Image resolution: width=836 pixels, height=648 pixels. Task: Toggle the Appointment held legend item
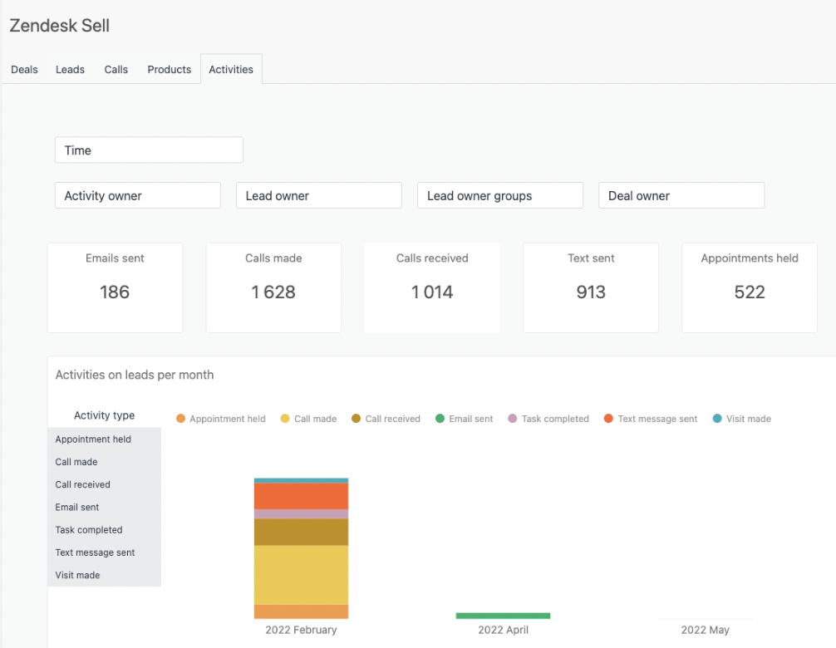(220, 418)
